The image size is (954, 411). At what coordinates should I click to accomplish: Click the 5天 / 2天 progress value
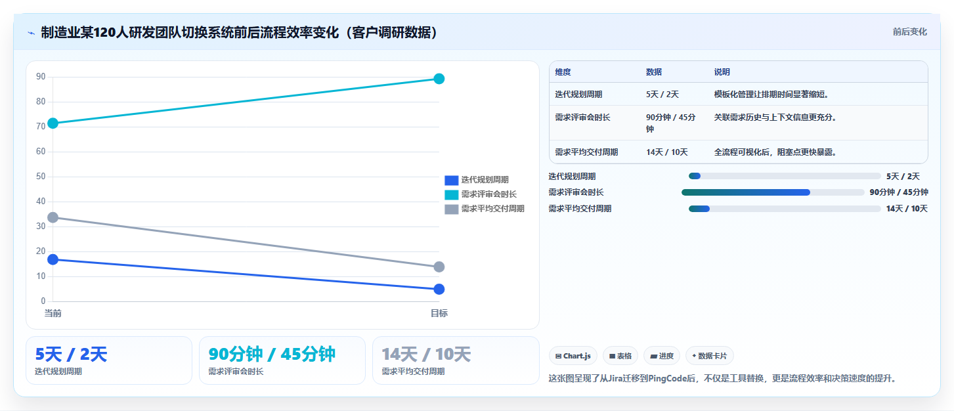(x=903, y=176)
